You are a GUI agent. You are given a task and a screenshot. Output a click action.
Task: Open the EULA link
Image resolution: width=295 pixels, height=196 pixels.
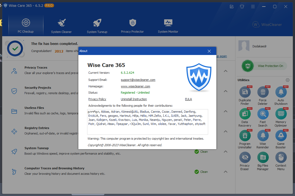pyautogui.click(x=188, y=99)
